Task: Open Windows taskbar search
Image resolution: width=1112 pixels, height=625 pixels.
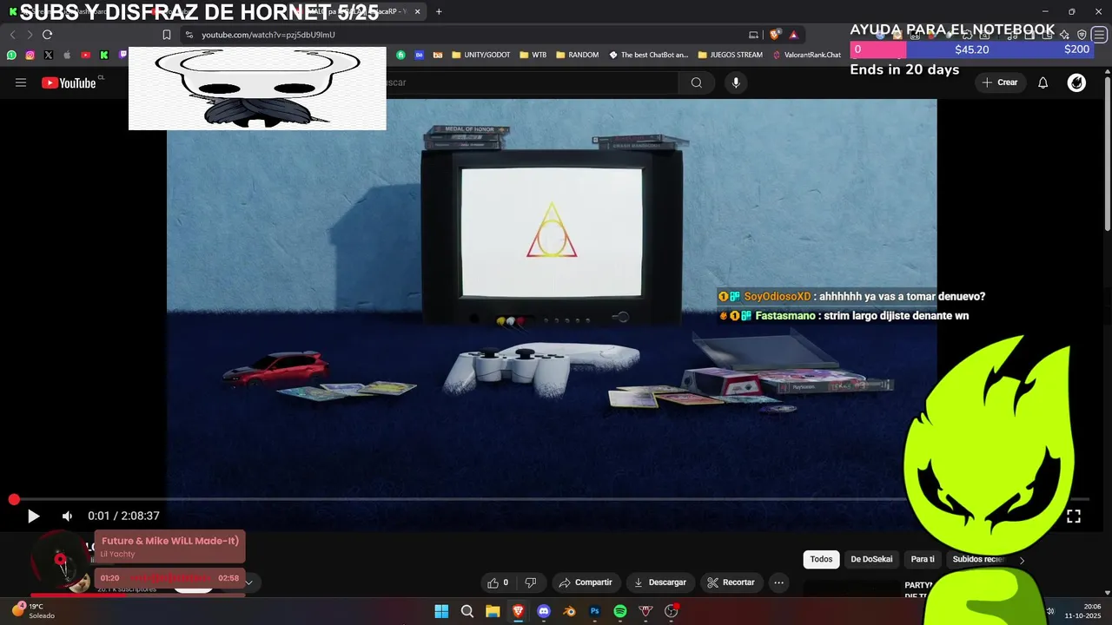Action: pyautogui.click(x=467, y=611)
